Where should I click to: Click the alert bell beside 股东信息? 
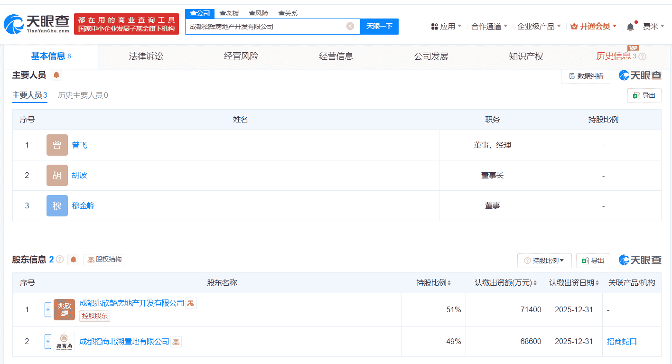pyautogui.click(x=73, y=260)
